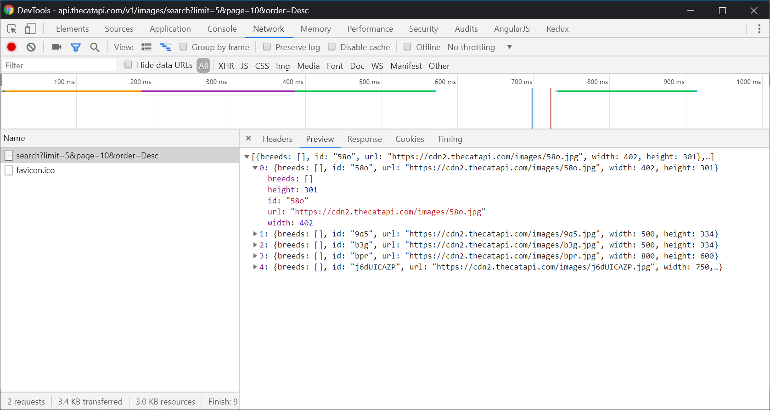770x410 pixels.
Task: Tick the Hide data URLs checkbox
Action: tap(129, 65)
